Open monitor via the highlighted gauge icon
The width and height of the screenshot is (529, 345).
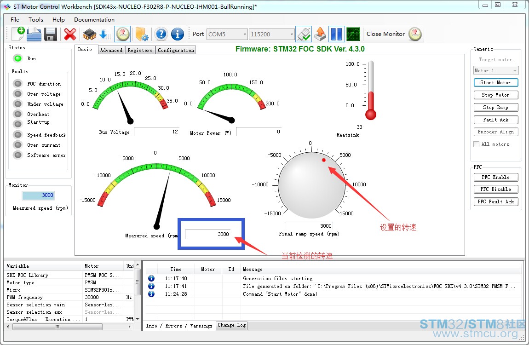(x=123, y=34)
